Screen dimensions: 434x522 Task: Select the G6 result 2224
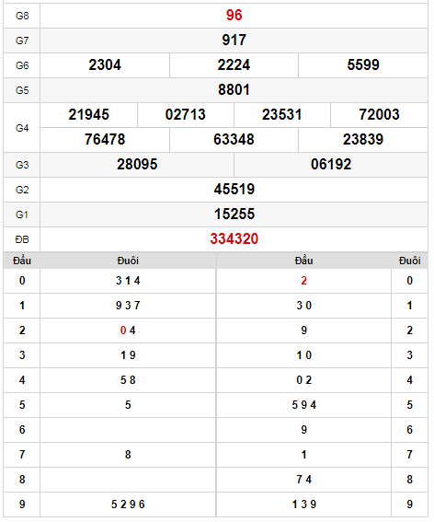coord(234,65)
